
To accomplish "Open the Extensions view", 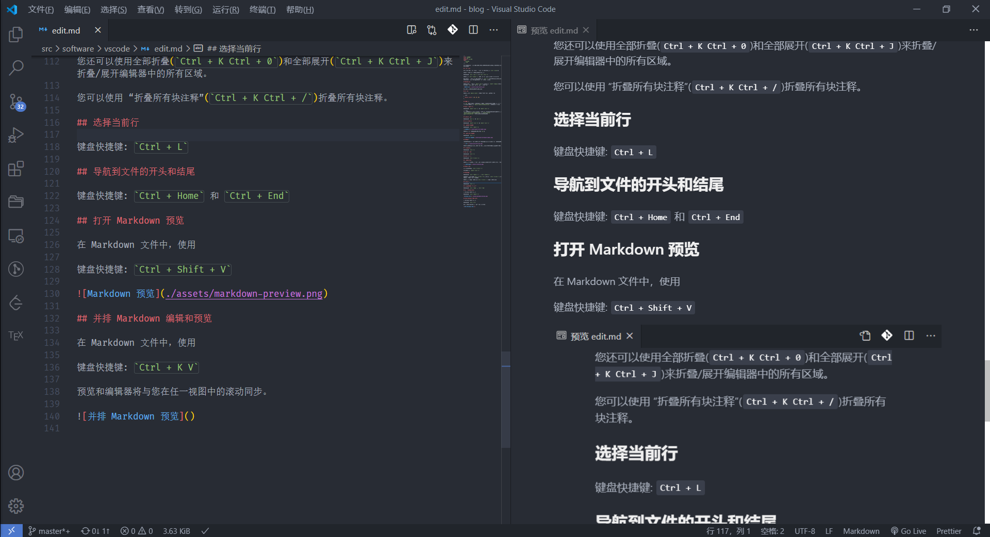I will [15, 169].
